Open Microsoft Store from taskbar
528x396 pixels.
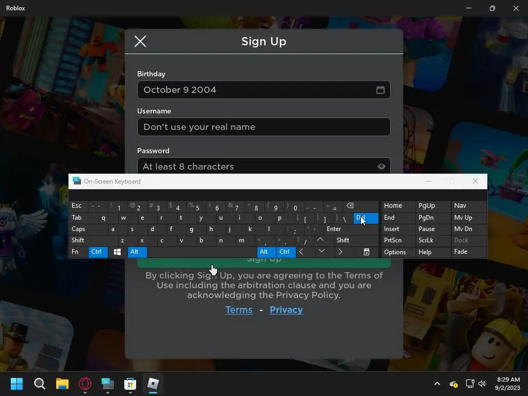click(130, 384)
